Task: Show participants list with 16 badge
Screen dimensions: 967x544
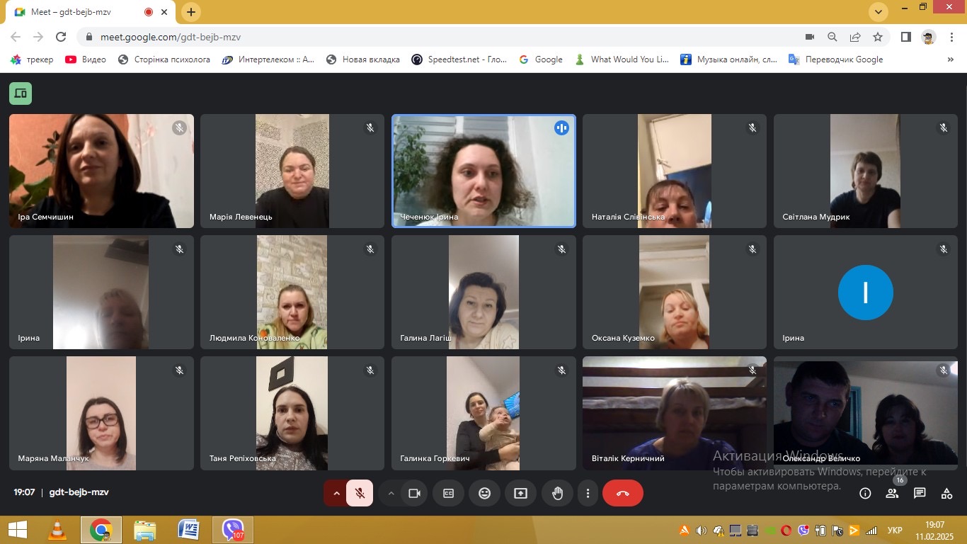Action: 892,494
